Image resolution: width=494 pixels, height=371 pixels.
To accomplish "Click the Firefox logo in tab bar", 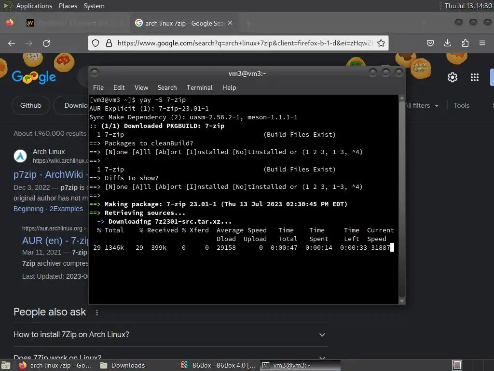I will pyautogui.click(x=10, y=23).
